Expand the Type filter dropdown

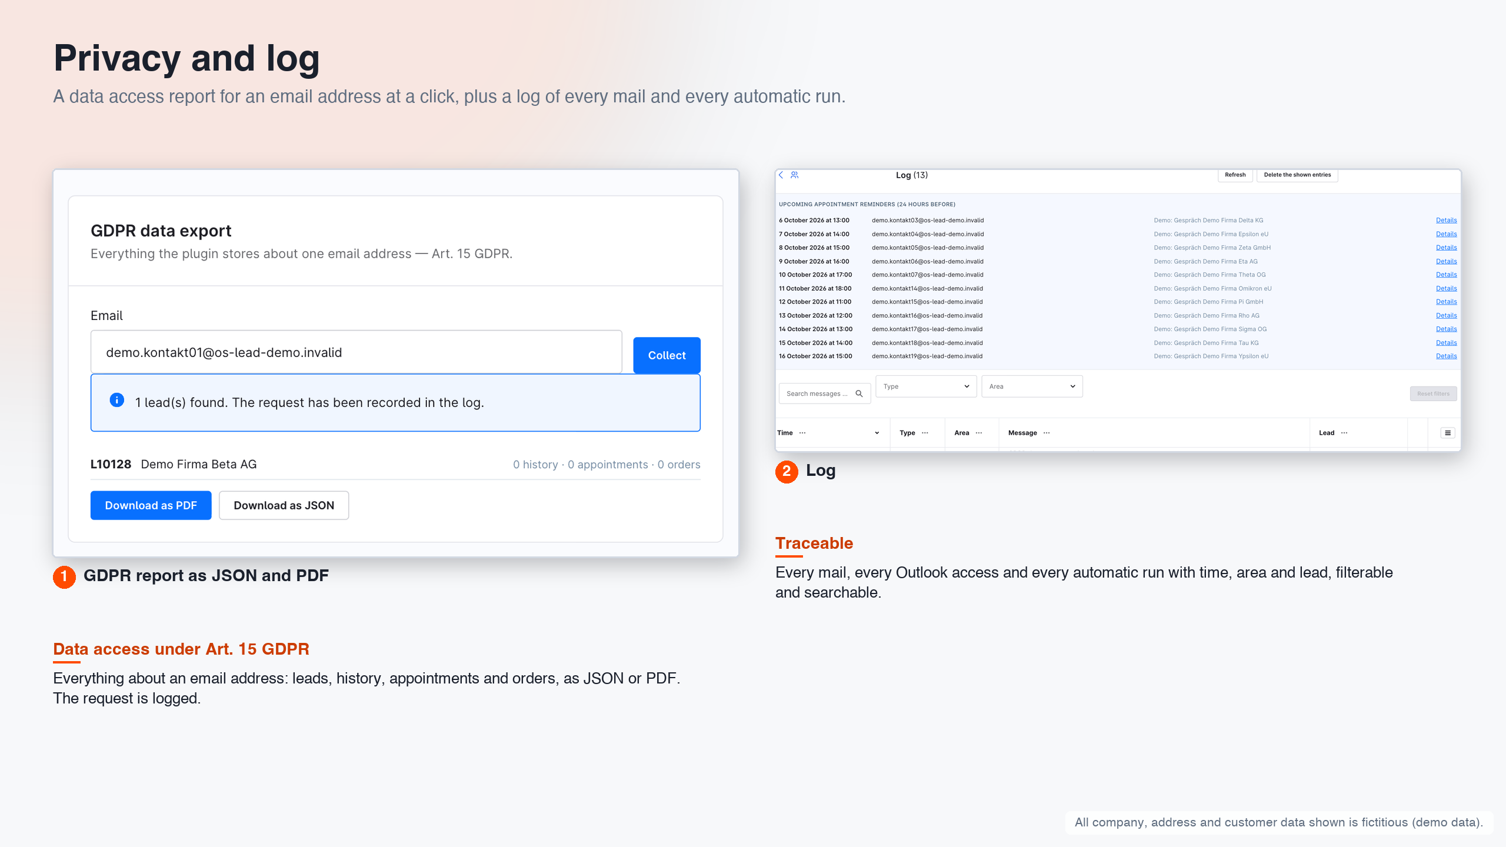click(926, 386)
